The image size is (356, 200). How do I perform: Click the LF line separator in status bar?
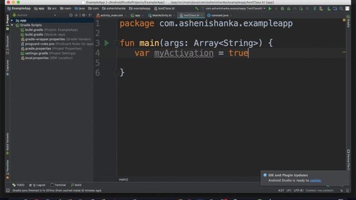point(289,191)
